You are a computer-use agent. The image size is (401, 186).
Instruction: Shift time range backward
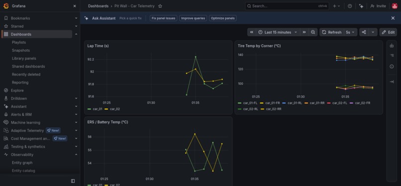252,32
